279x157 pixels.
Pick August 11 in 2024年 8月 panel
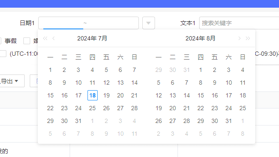coord(242,83)
